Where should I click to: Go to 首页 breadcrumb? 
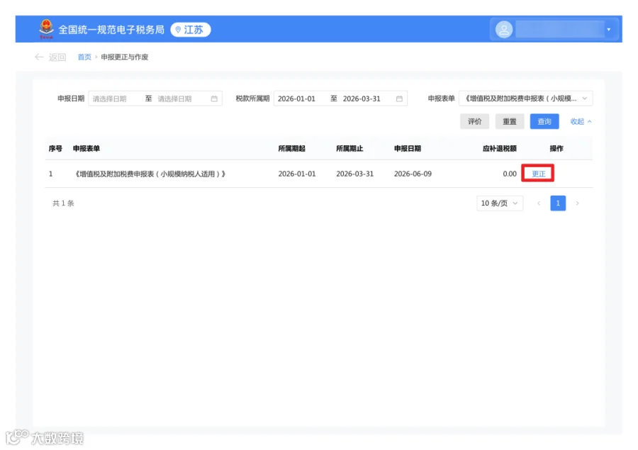pyautogui.click(x=84, y=57)
